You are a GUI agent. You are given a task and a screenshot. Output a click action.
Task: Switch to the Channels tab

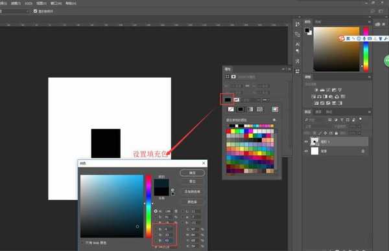[x=318, y=112]
